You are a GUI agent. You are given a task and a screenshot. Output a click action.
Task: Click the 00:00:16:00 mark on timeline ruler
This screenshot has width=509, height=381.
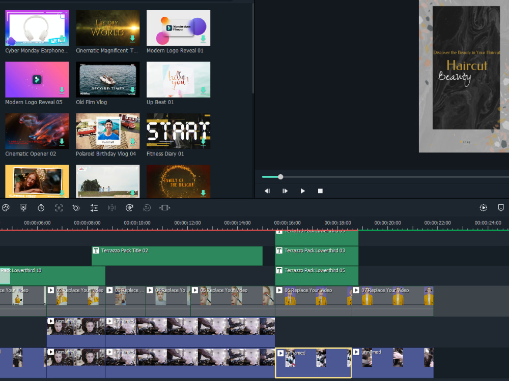click(x=287, y=223)
